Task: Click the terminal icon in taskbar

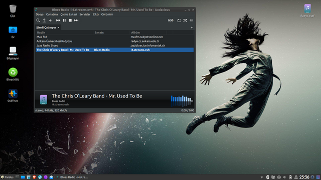Action: (x=17, y=177)
